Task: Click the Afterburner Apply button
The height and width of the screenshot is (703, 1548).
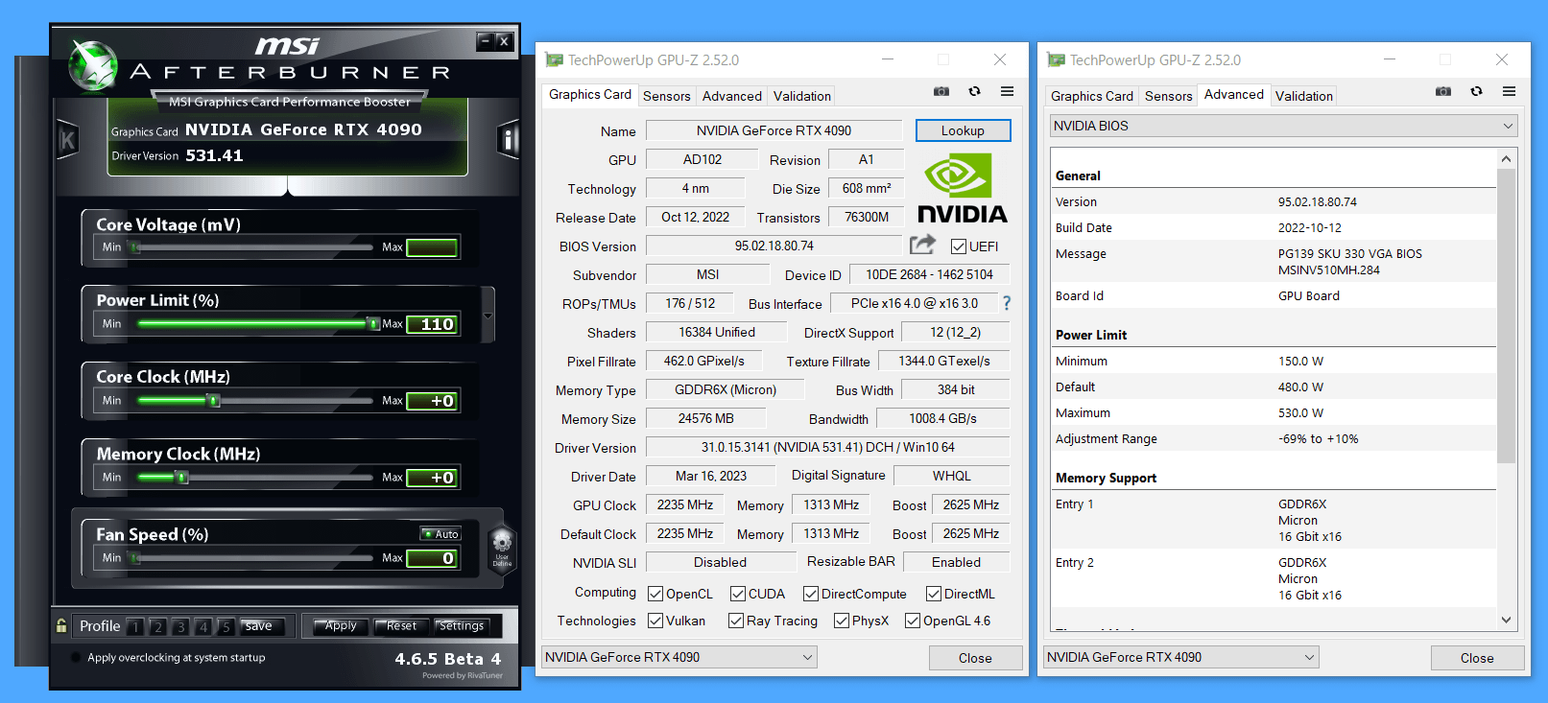Action: tap(341, 626)
